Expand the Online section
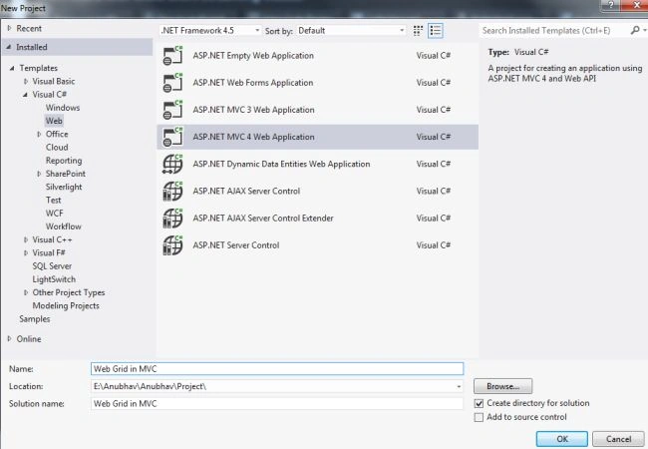Image resolution: width=648 pixels, height=449 pixels. pos(9,338)
